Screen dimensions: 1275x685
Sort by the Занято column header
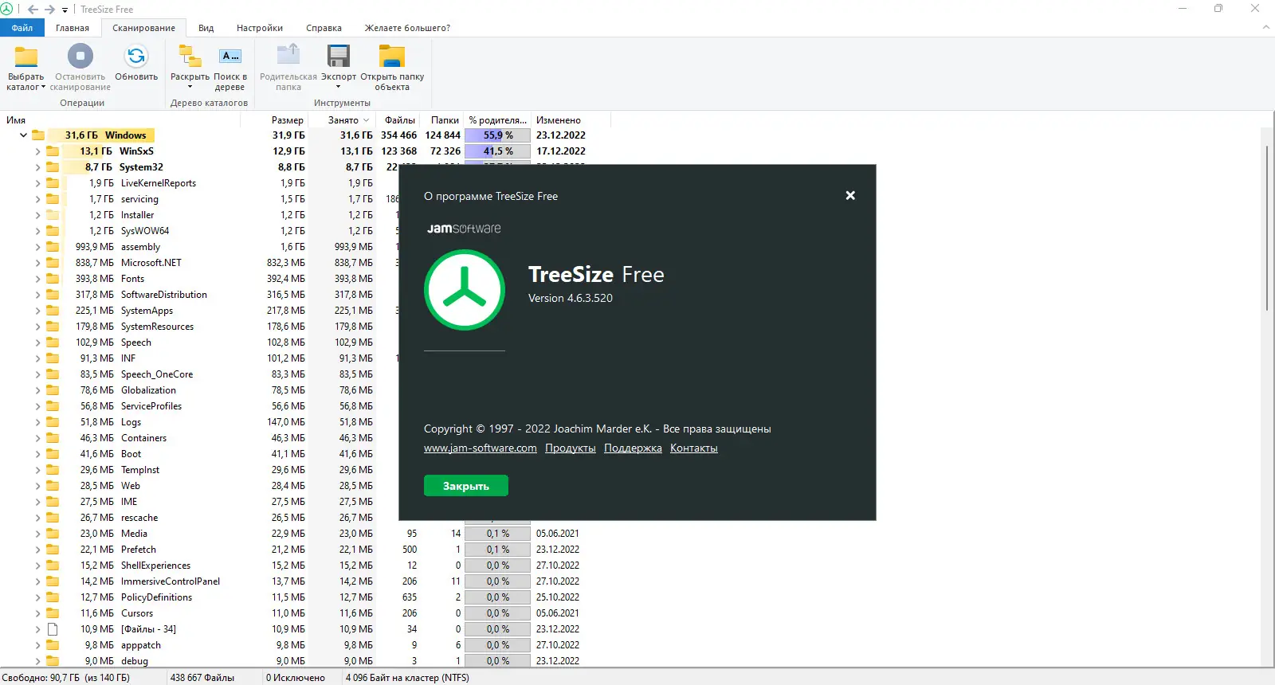point(343,120)
